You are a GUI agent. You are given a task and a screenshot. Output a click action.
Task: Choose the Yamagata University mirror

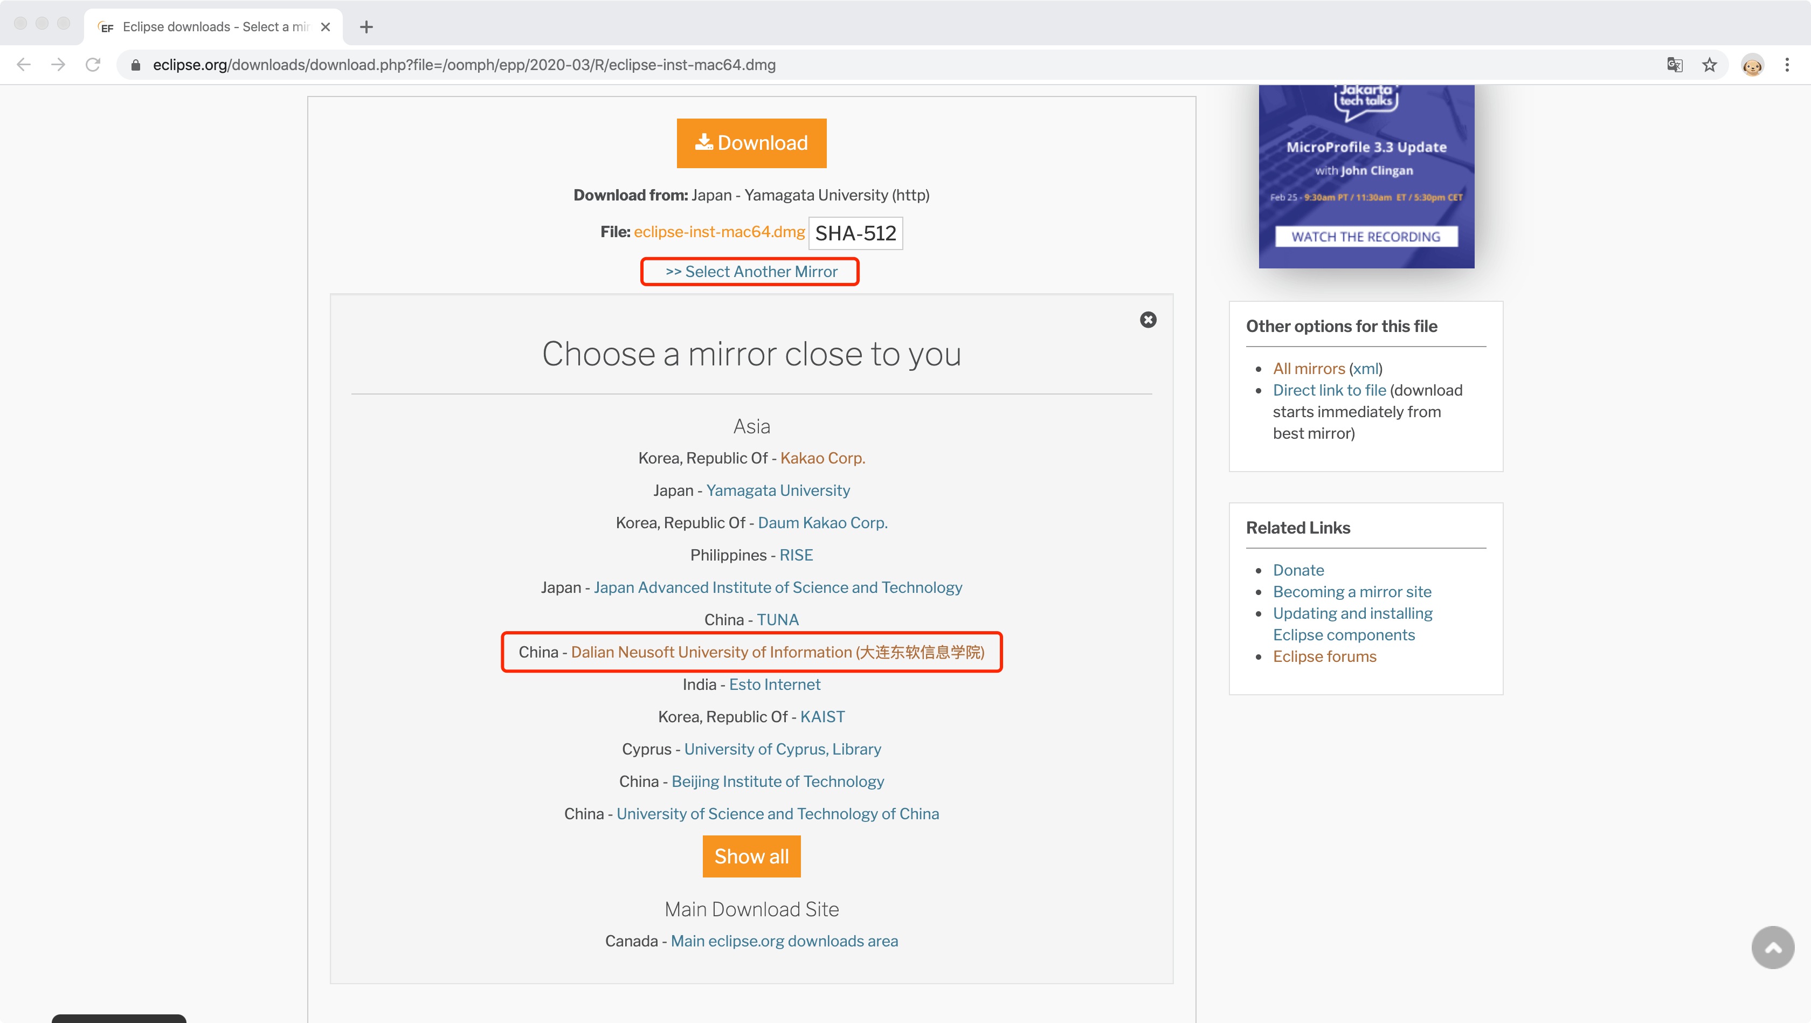coord(778,490)
